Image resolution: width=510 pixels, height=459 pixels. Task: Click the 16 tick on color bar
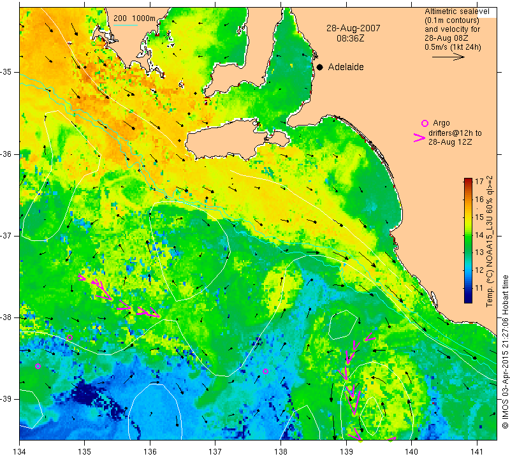(x=479, y=200)
